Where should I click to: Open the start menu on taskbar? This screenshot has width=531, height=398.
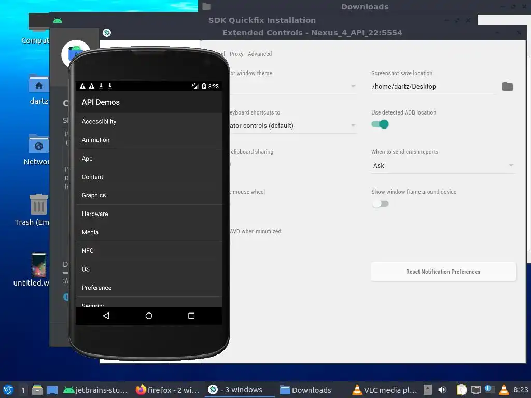point(8,390)
